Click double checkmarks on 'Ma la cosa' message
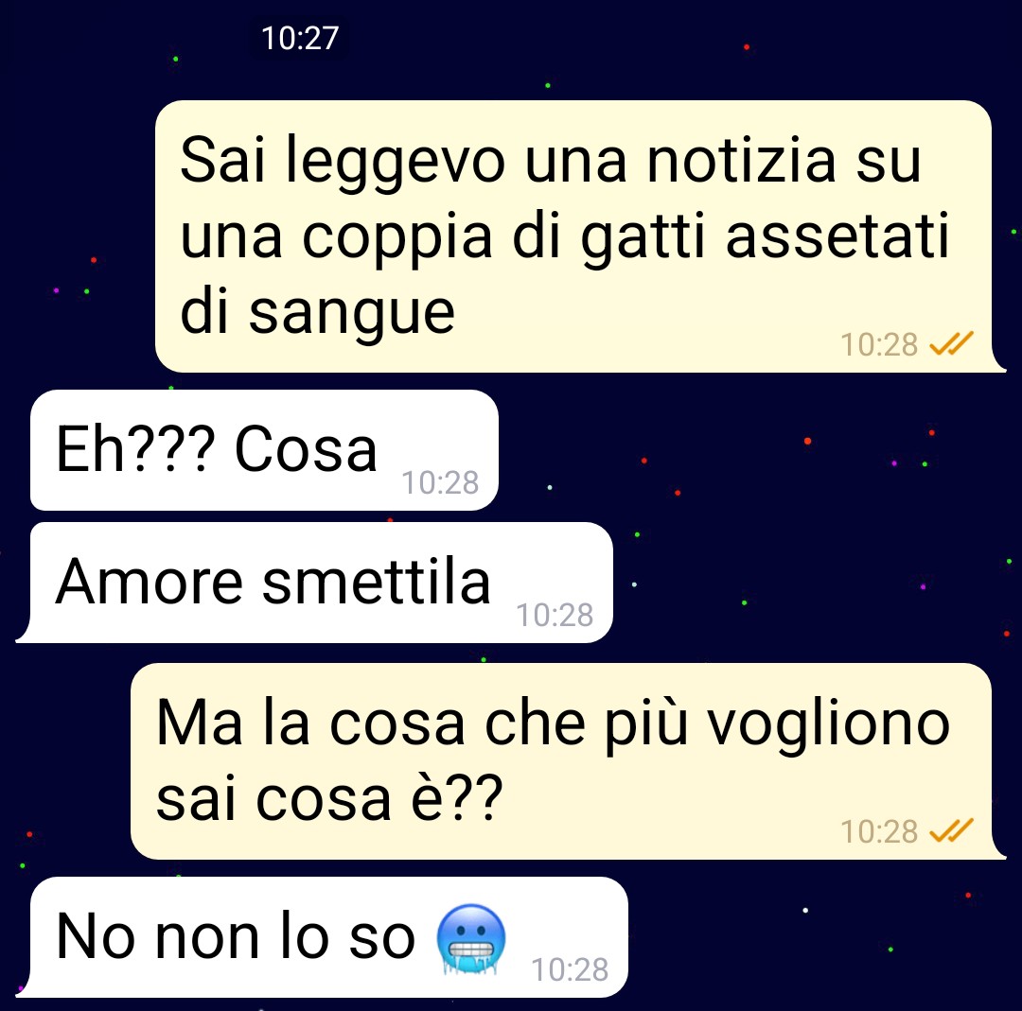This screenshot has height=1011, width=1022. point(951,830)
